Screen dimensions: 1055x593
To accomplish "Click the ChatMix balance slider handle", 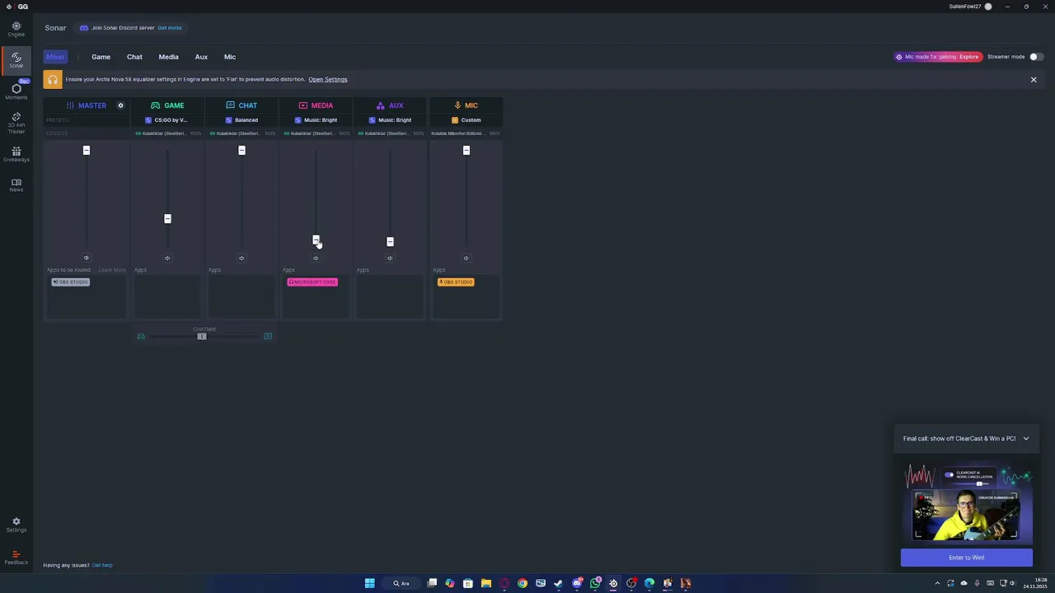I will 202,336.
